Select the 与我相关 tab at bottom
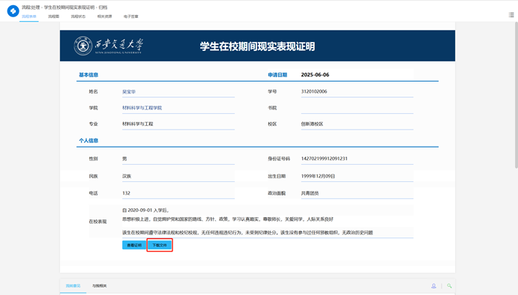518x295 pixels. click(100, 286)
